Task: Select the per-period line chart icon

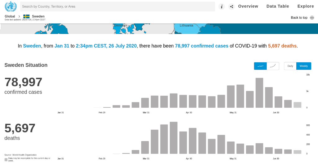Action: pos(260,66)
